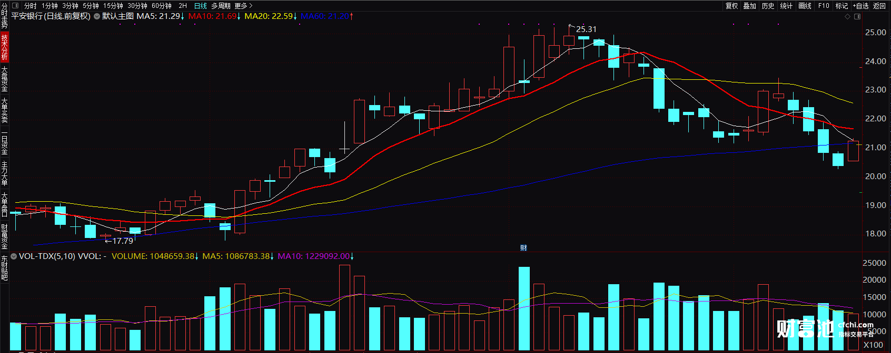Click the 17.79 low price label

coord(123,241)
